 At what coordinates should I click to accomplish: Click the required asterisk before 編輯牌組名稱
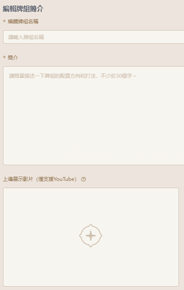(4, 22)
